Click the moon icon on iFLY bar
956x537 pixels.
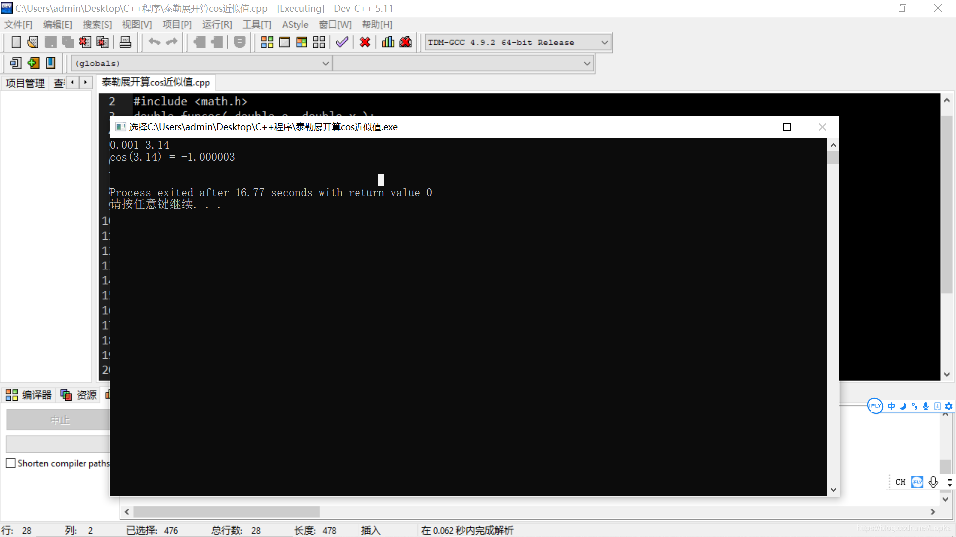point(903,406)
